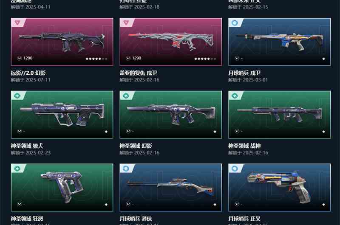Click the VP coin icon on 神圣领域 幻影 card
This screenshot has height=225, width=340.
tap(128, 131)
